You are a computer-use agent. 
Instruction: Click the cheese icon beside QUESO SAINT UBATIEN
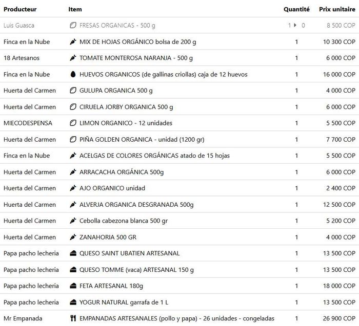73,253
